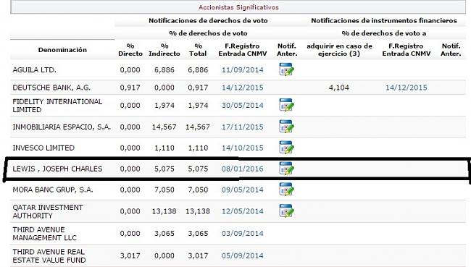The image size is (471, 267).
Task: Click the Accionistas Significativos header
Action: click(x=238, y=7)
